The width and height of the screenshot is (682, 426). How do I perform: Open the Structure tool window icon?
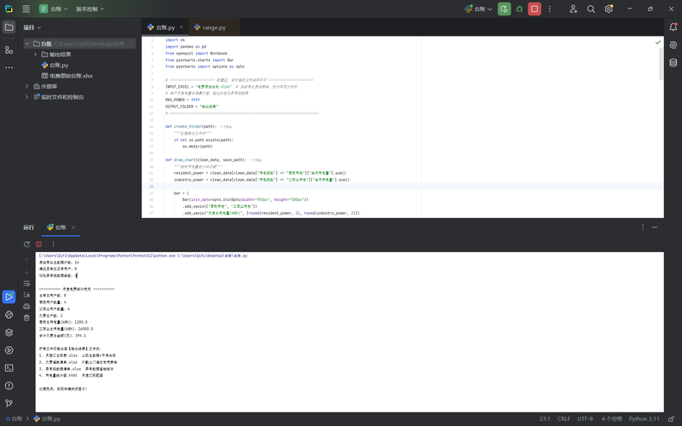(9, 50)
